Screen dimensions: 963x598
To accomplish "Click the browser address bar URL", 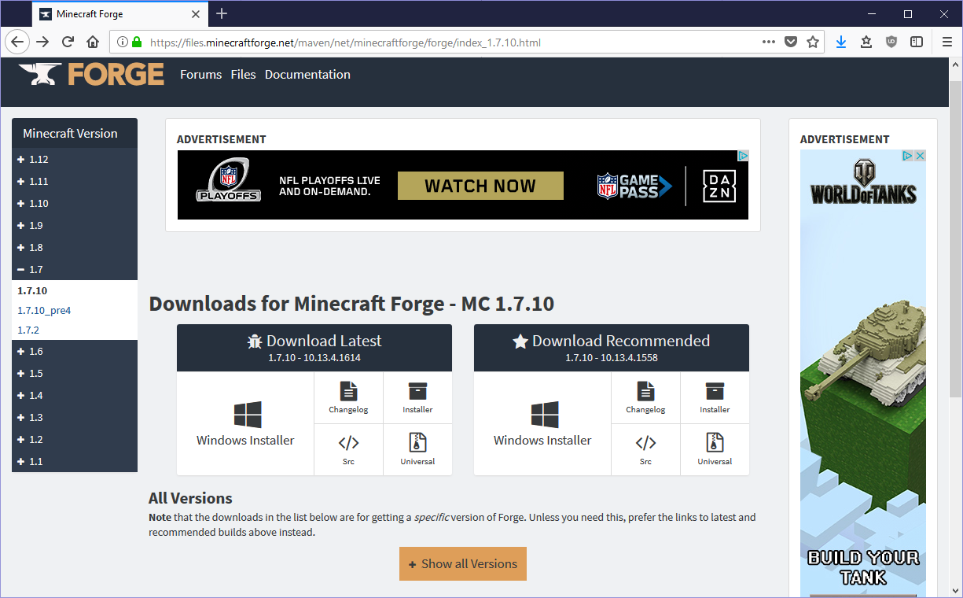I will coord(345,42).
